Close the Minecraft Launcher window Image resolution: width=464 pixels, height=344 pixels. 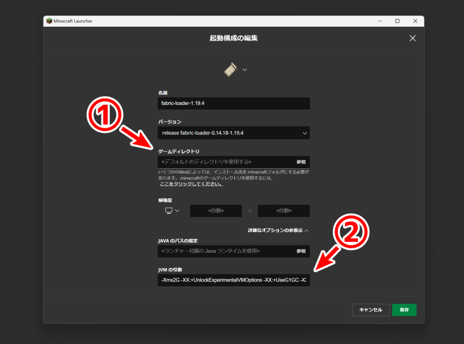point(415,21)
